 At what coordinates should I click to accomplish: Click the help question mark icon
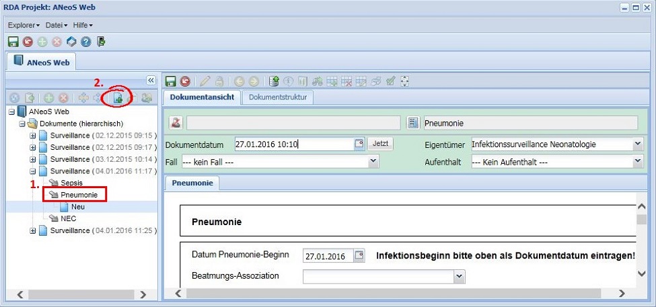pos(86,42)
